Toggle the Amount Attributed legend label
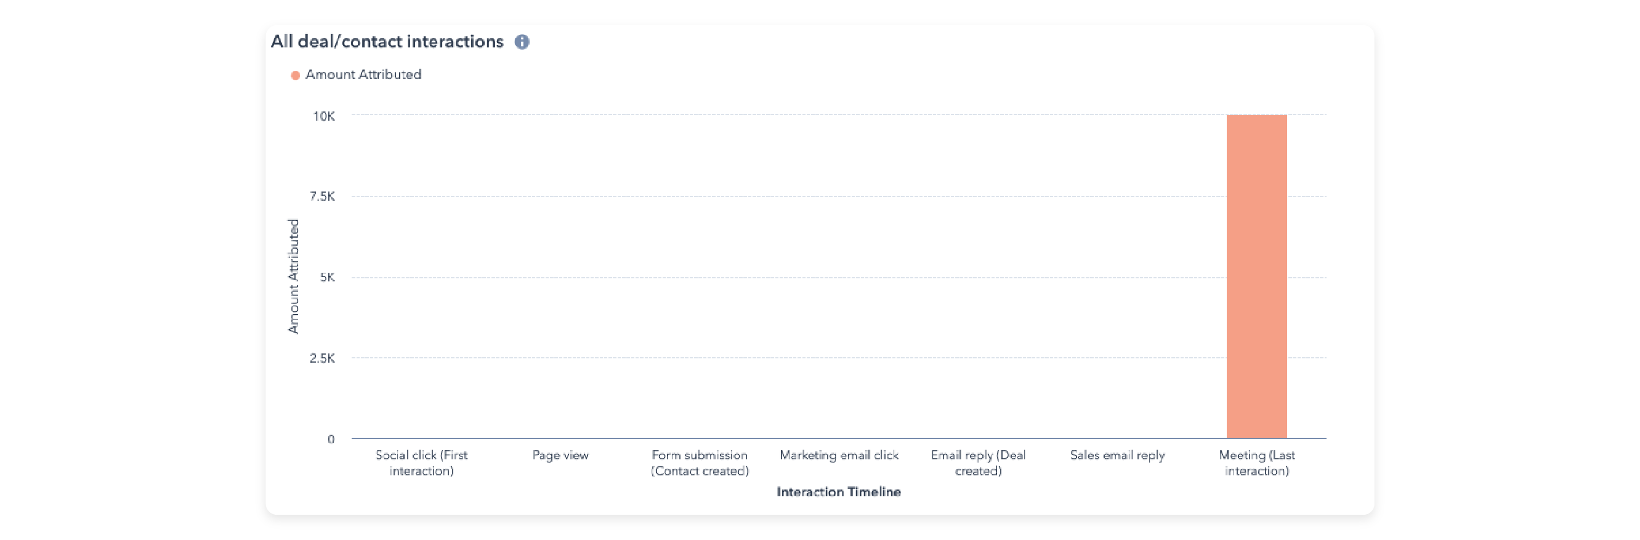The height and width of the screenshot is (540, 1640). (x=363, y=75)
